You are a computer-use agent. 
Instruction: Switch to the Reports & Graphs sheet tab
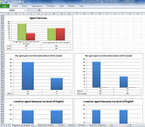46,125
